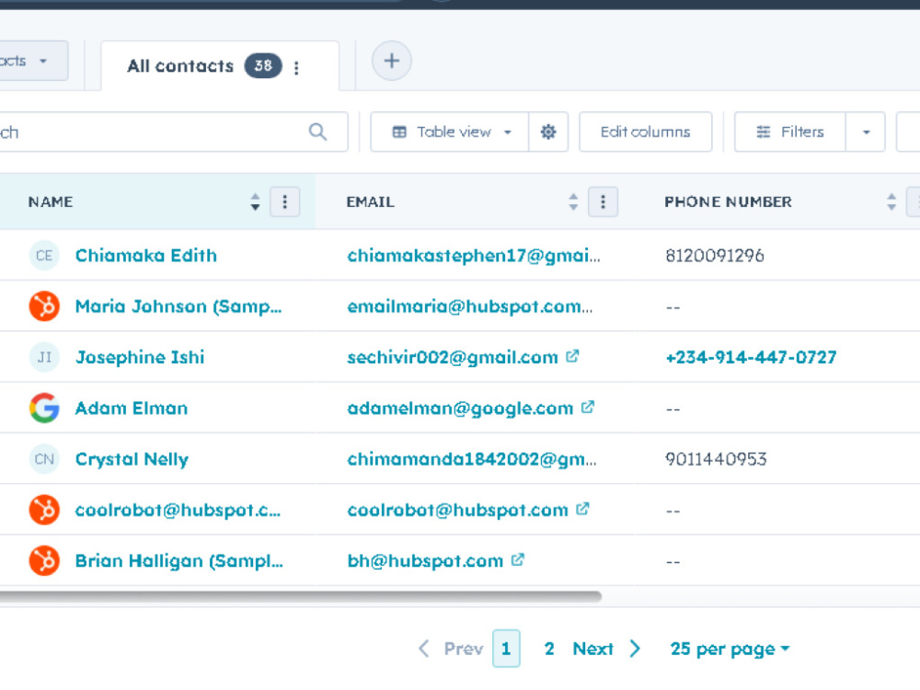Click the CN avatar of Crystal Nelly

pyautogui.click(x=44, y=459)
